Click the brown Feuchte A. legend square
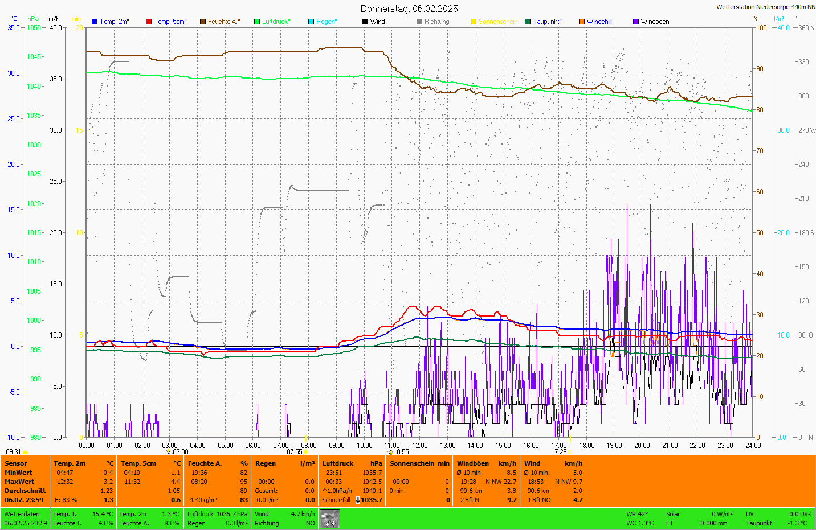Screen dimensions: 816x530 pos(202,22)
